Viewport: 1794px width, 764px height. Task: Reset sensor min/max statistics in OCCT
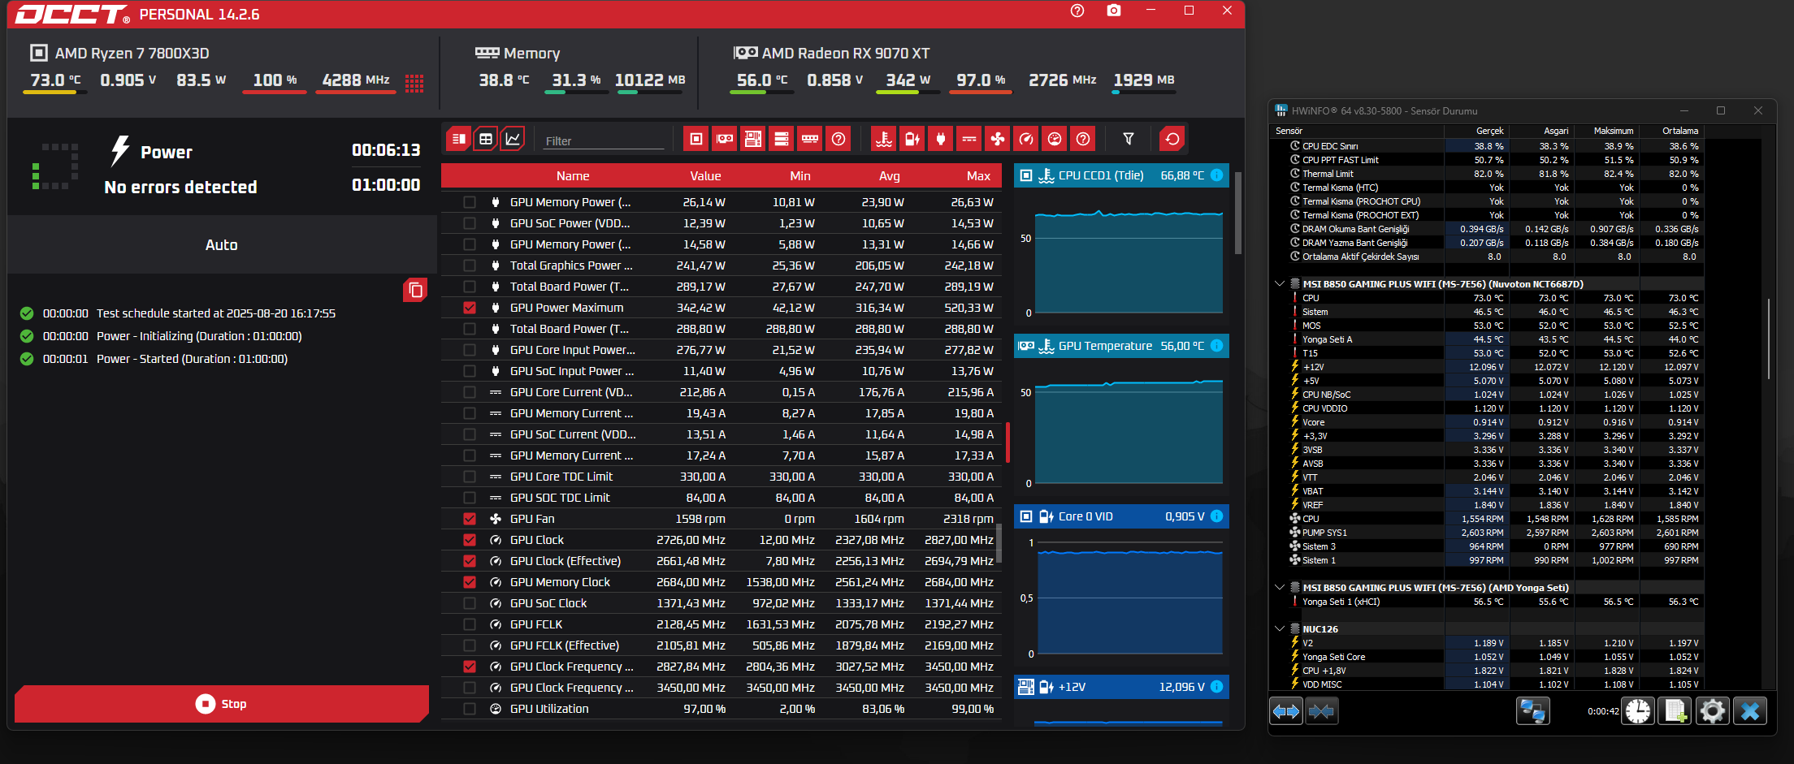click(x=1172, y=139)
